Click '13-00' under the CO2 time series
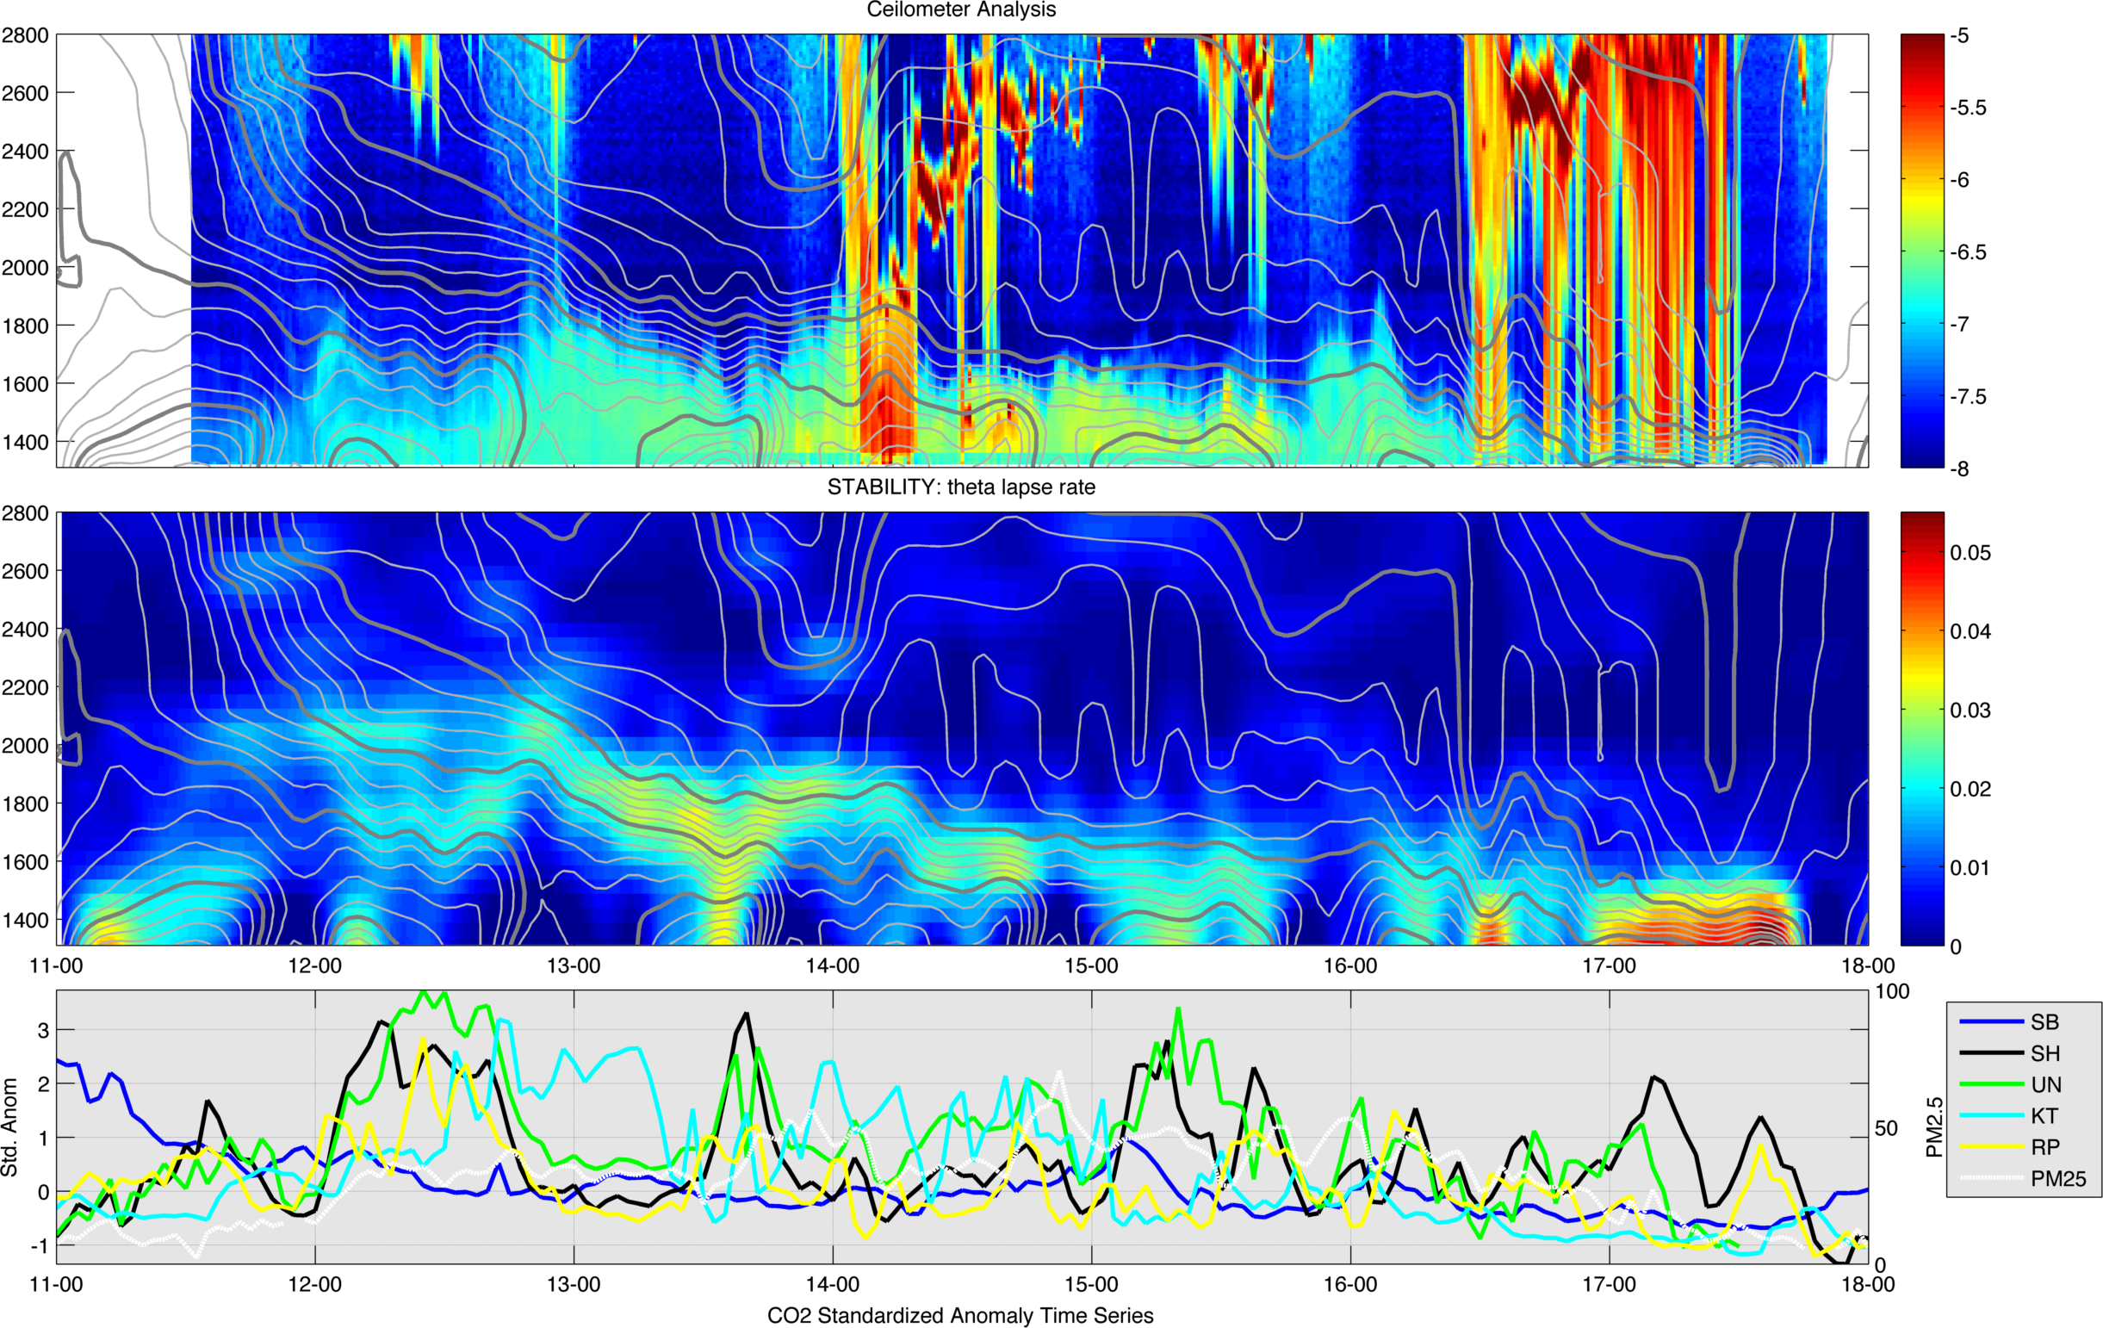 574,1284
